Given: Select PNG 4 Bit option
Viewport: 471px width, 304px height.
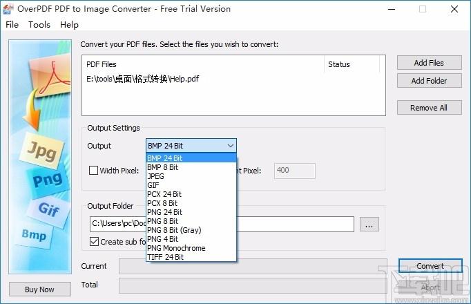Looking at the screenshot, I should click(191, 239).
